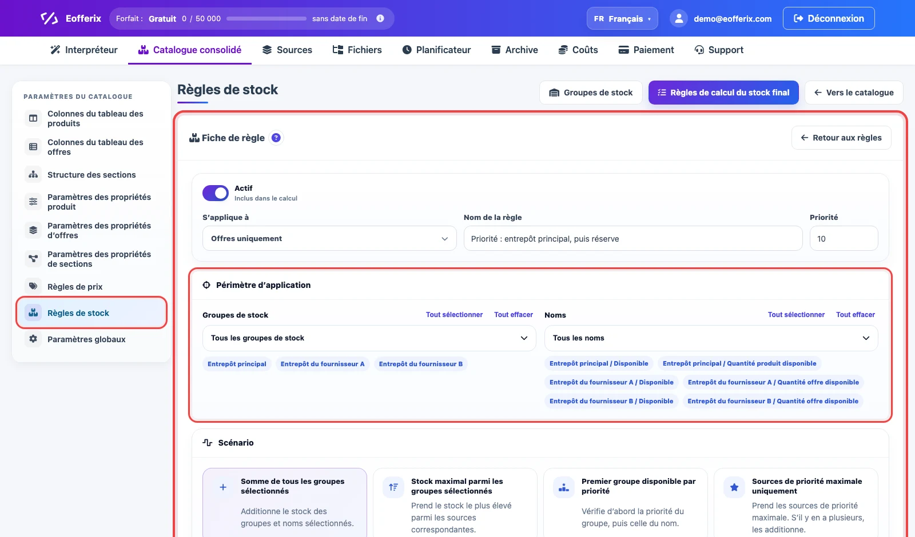Click the Paramètres des propriétés de sections icon

pyautogui.click(x=33, y=259)
